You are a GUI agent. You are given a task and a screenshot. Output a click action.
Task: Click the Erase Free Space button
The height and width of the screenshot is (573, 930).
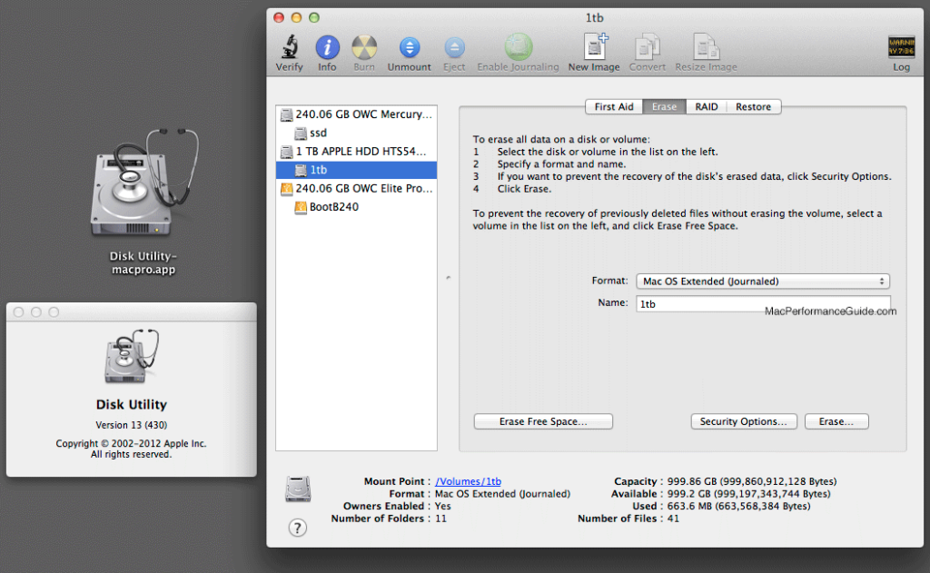click(x=543, y=421)
